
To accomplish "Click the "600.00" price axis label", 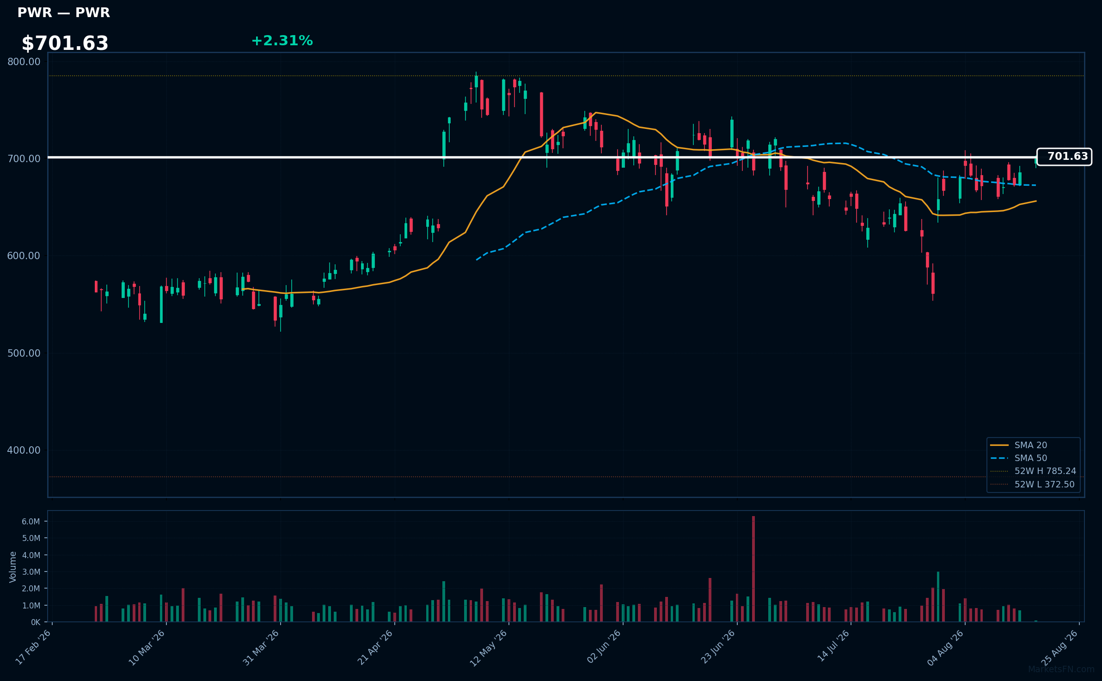I will (x=24, y=256).
